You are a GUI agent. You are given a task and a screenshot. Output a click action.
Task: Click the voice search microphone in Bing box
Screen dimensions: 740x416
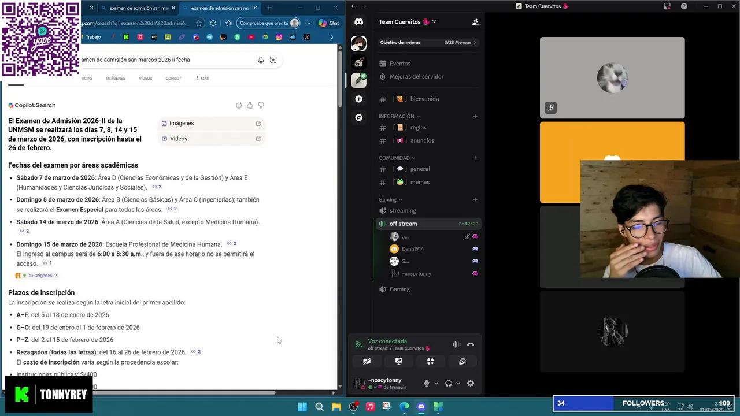[261, 60]
